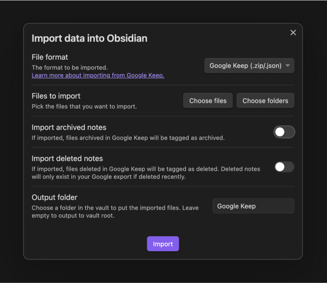327x283 pixels.
Task: Close the Import data dialog
Action: click(293, 33)
